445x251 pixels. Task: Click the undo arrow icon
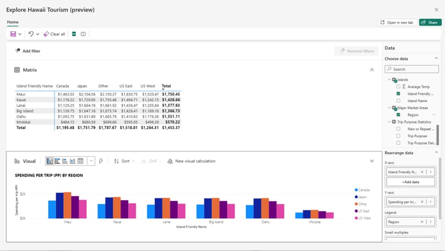31,34
